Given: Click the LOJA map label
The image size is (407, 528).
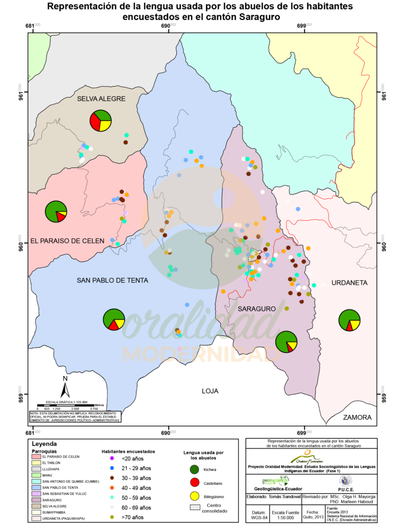Looking at the screenshot, I should (x=210, y=391).
